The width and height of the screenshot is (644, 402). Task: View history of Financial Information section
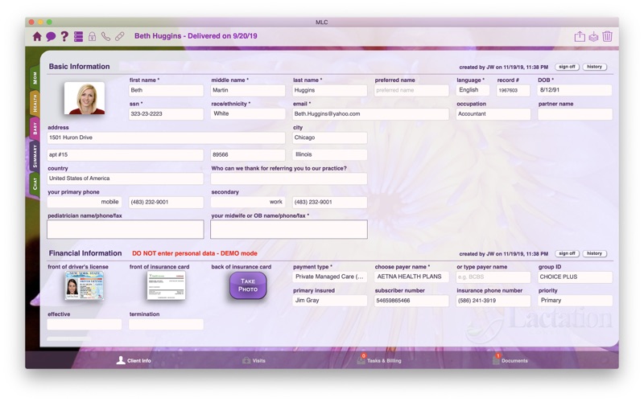594,253
